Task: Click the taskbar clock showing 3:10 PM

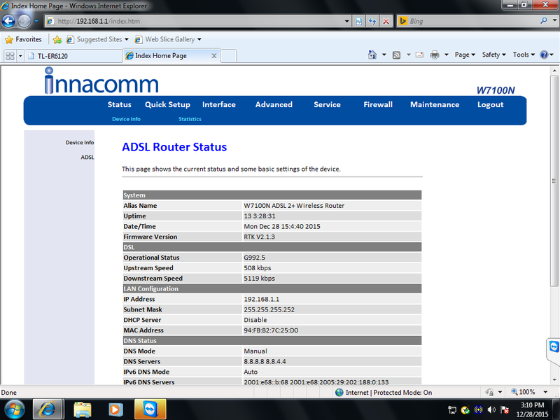Action: 532,409
